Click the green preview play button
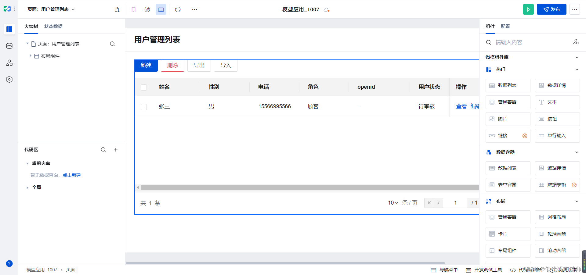This screenshot has width=586, height=275. tap(528, 9)
